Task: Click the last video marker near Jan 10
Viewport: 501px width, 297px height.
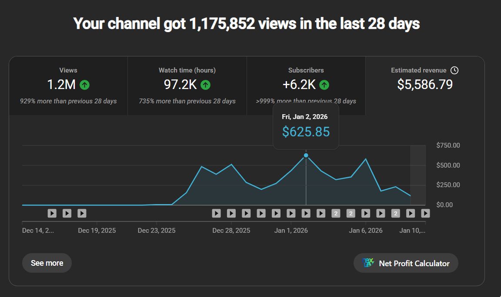Action: [425, 213]
